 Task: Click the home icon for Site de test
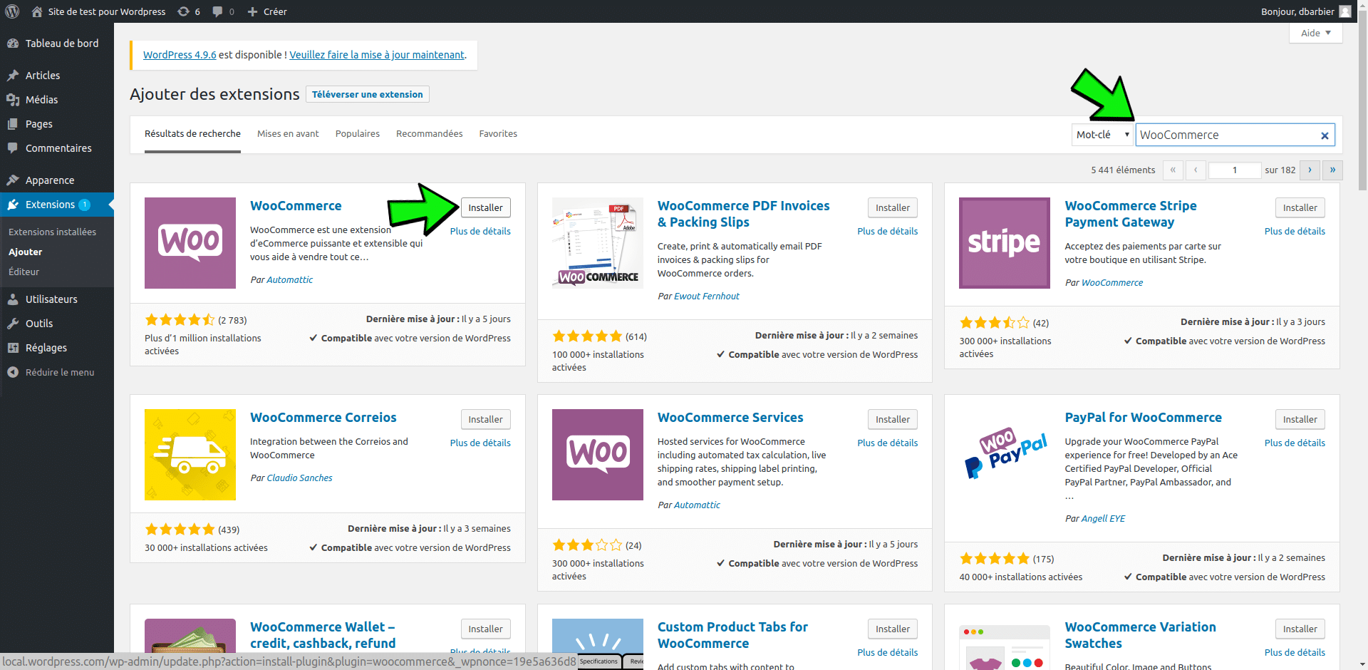37,11
